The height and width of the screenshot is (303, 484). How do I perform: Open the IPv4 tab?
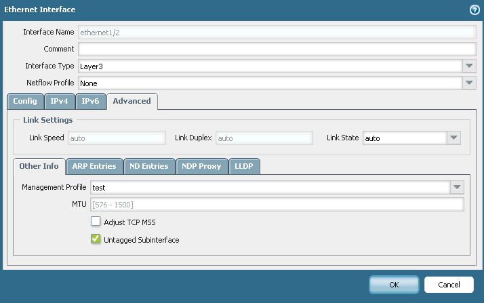59,101
